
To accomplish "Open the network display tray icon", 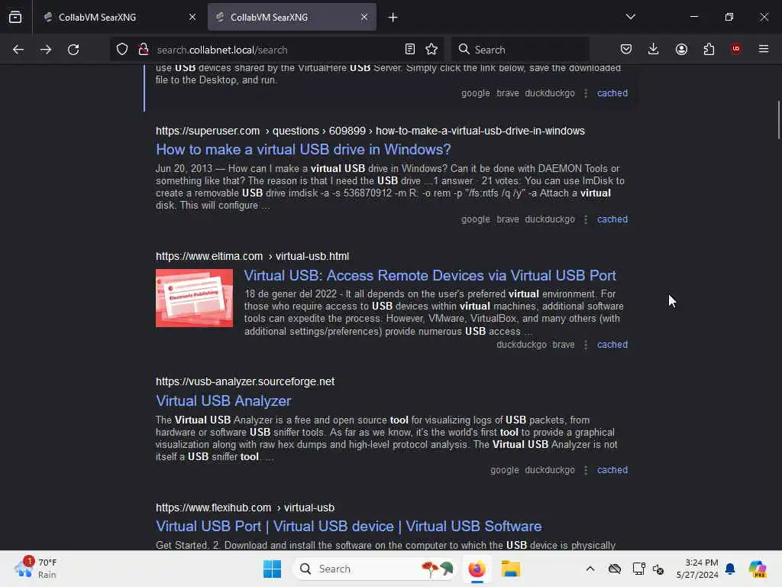I will pyautogui.click(x=638, y=569).
